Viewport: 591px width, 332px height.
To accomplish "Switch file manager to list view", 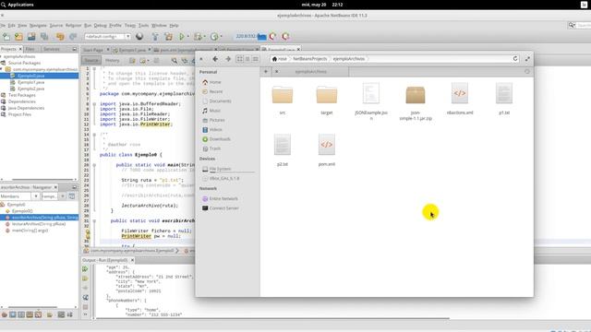I will [x=247, y=59].
